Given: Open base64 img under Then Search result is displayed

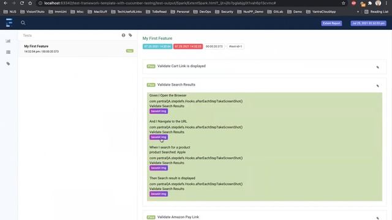Looking at the screenshot, I should pyautogui.click(x=159, y=194).
